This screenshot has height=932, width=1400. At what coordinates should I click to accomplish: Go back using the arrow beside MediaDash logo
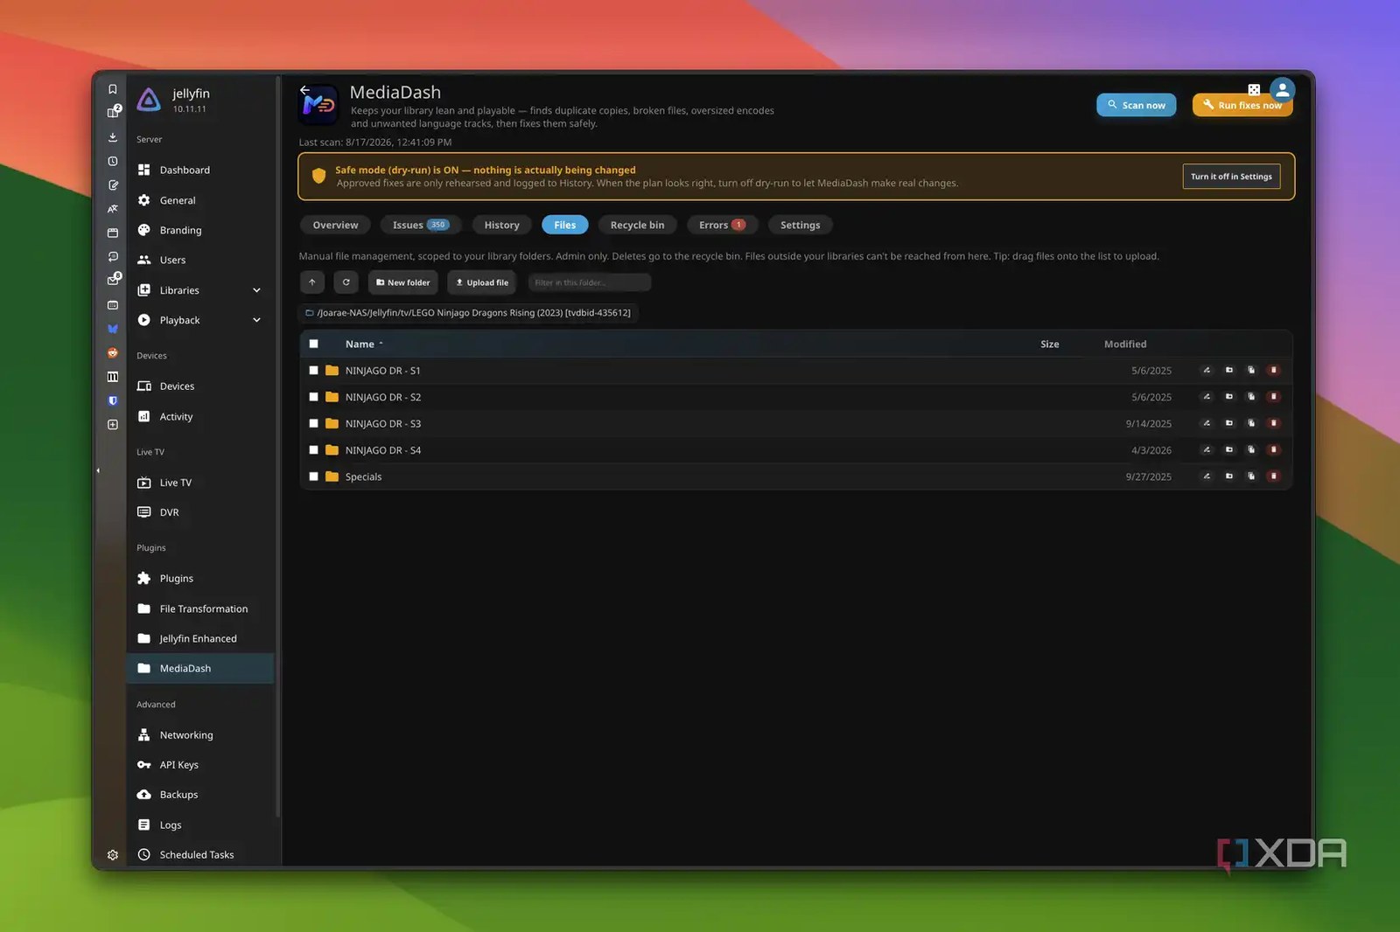pyautogui.click(x=304, y=90)
